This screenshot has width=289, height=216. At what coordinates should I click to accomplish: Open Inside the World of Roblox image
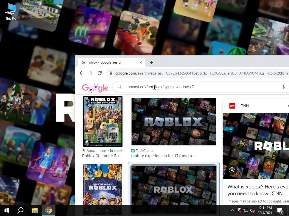click(x=103, y=184)
